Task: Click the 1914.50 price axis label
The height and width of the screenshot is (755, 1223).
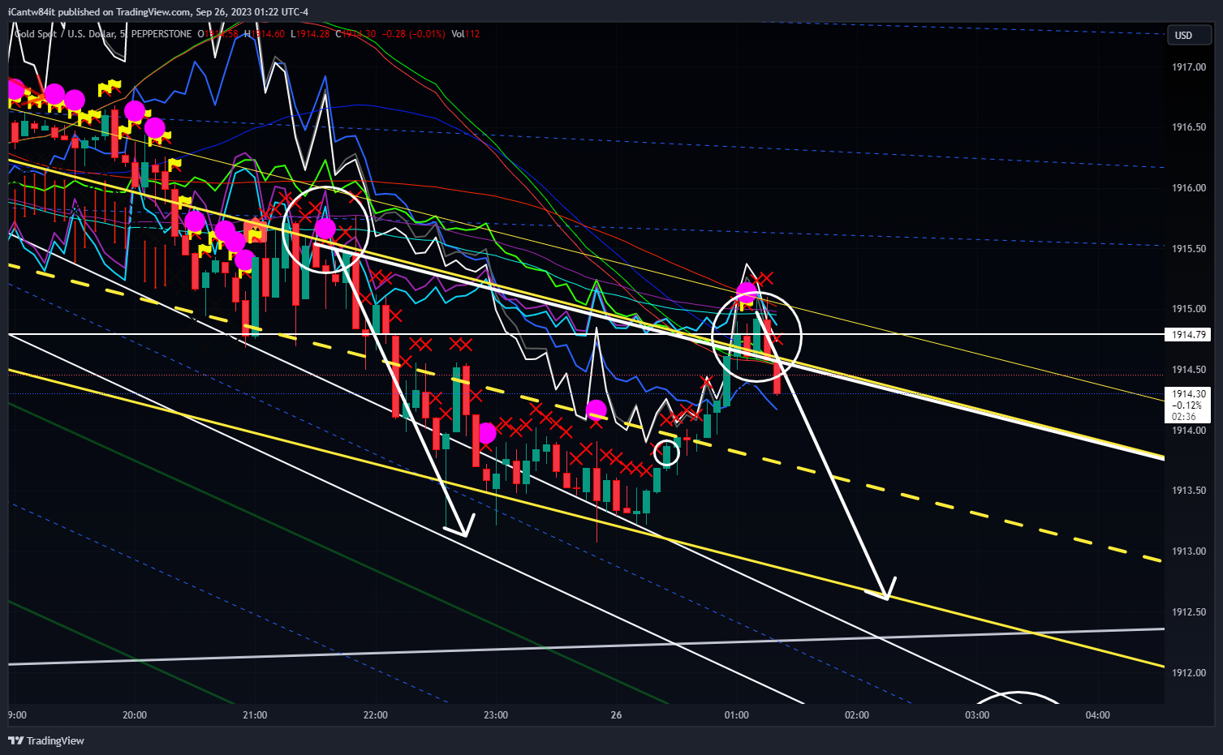Action: 1188,370
